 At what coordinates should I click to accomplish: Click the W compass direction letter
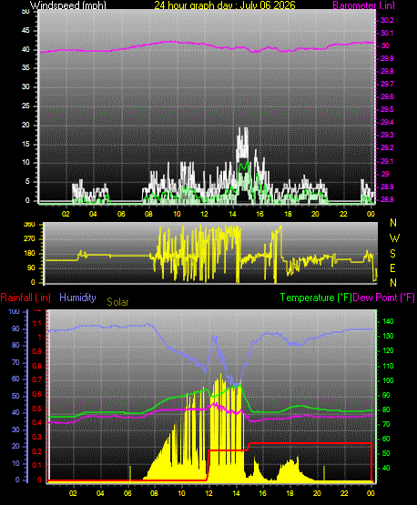pos(394,238)
